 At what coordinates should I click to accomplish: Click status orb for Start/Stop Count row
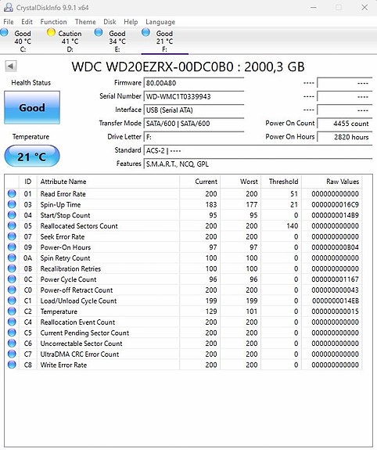[12, 214]
